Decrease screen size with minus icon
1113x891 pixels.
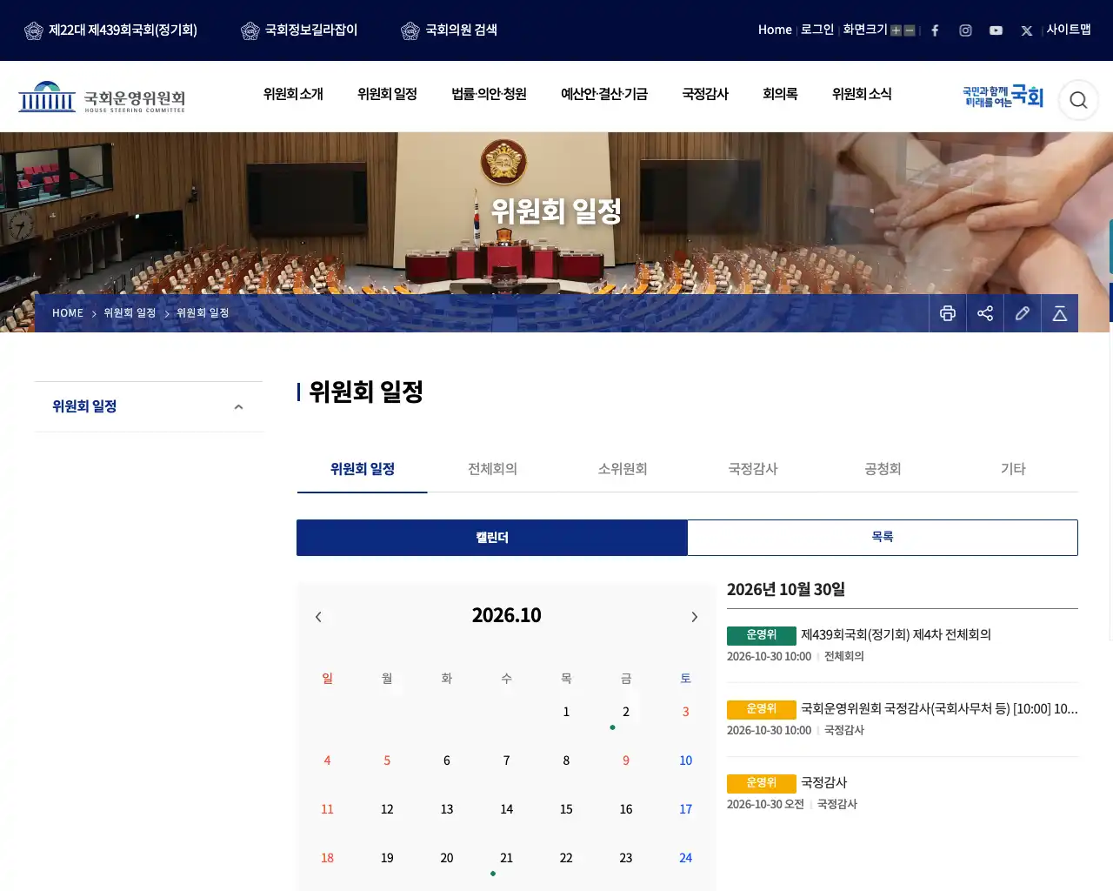pyautogui.click(x=910, y=30)
